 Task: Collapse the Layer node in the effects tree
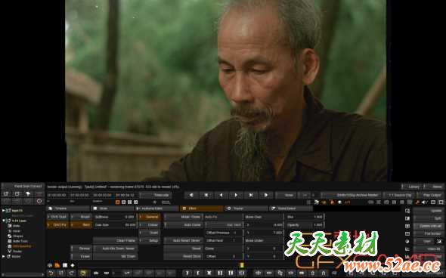[x=4, y=221]
